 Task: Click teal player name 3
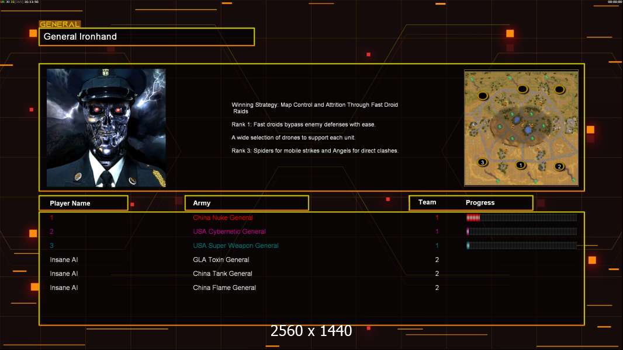click(51, 246)
